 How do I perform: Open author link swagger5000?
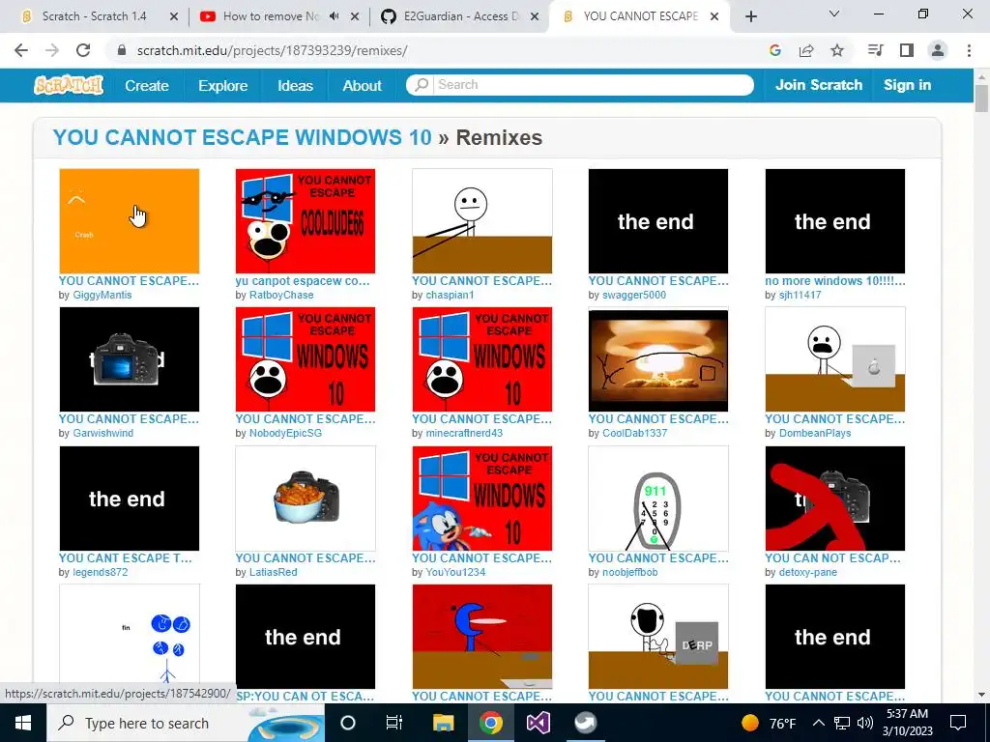(634, 295)
